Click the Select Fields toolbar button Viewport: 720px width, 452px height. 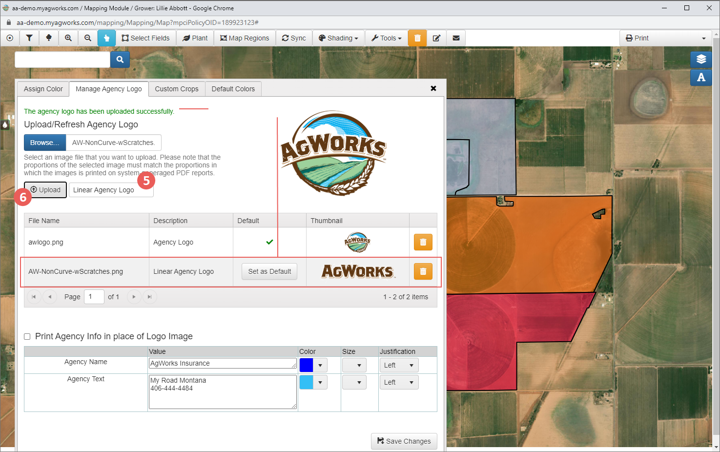click(x=145, y=38)
